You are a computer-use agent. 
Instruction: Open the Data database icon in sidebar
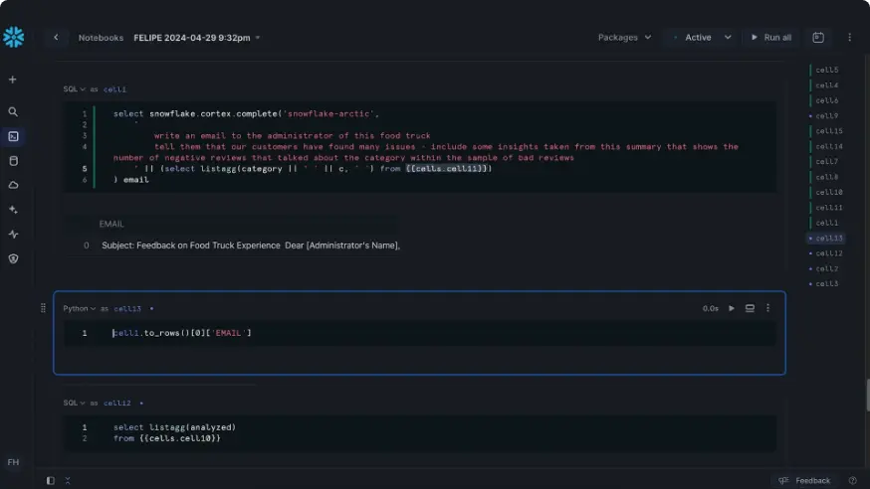coord(13,161)
